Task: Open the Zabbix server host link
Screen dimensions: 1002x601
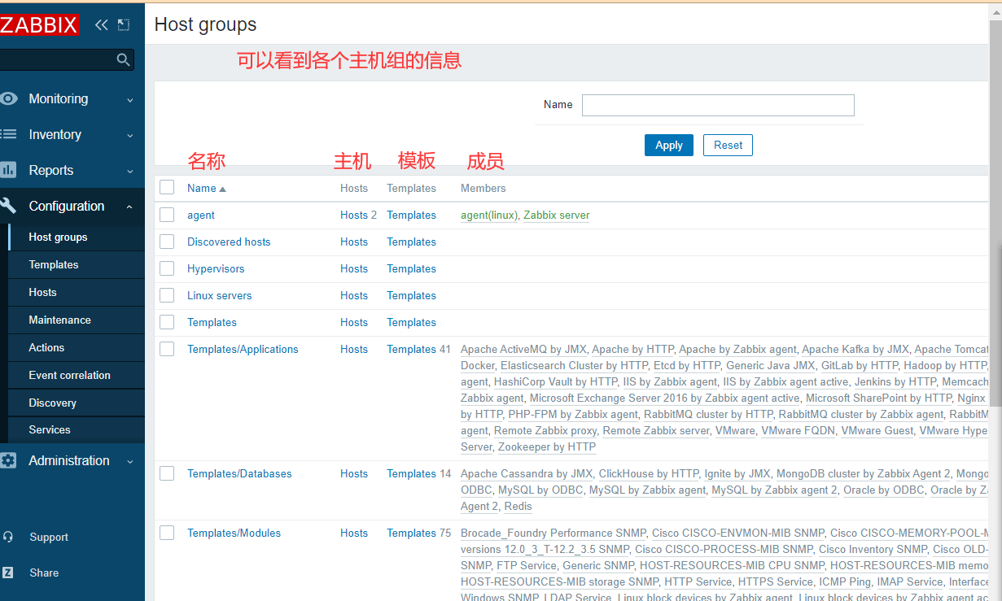Action: (x=556, y=215)
